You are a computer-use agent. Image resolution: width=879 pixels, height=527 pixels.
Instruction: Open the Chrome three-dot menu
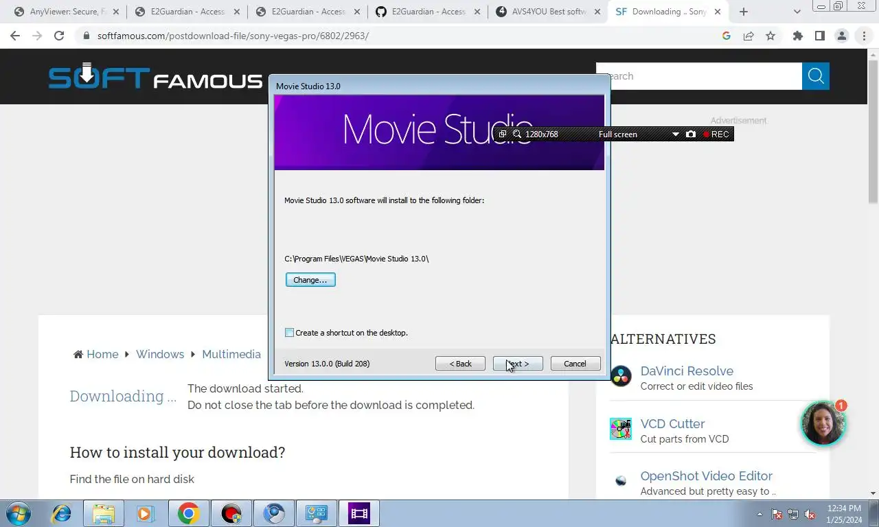[864, 36]
